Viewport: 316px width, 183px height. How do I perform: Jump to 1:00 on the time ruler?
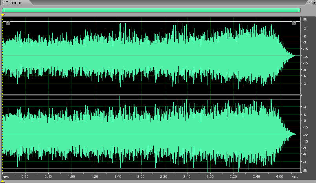[x=71, y=176]
